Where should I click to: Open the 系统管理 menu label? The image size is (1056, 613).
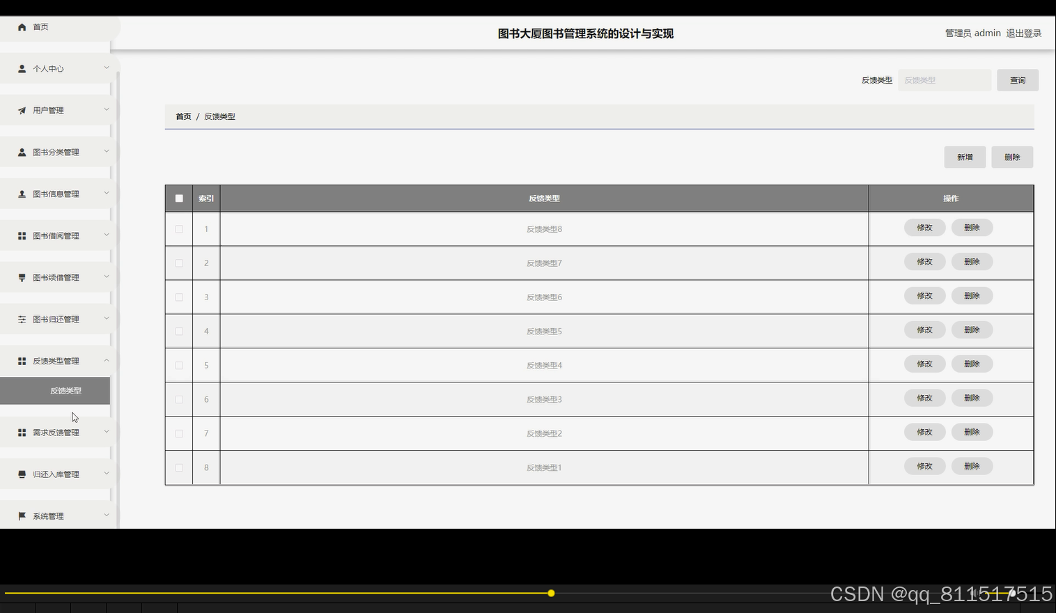pos(48,516)
